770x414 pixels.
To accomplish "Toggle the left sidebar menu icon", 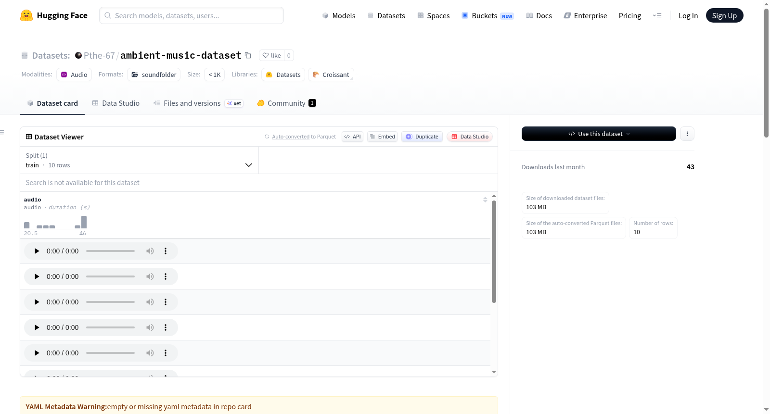I will coord(2,132).
